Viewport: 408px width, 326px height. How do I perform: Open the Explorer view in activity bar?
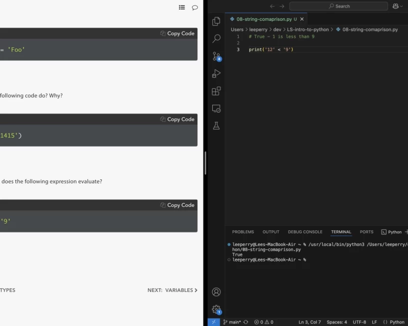pos(216,21)
